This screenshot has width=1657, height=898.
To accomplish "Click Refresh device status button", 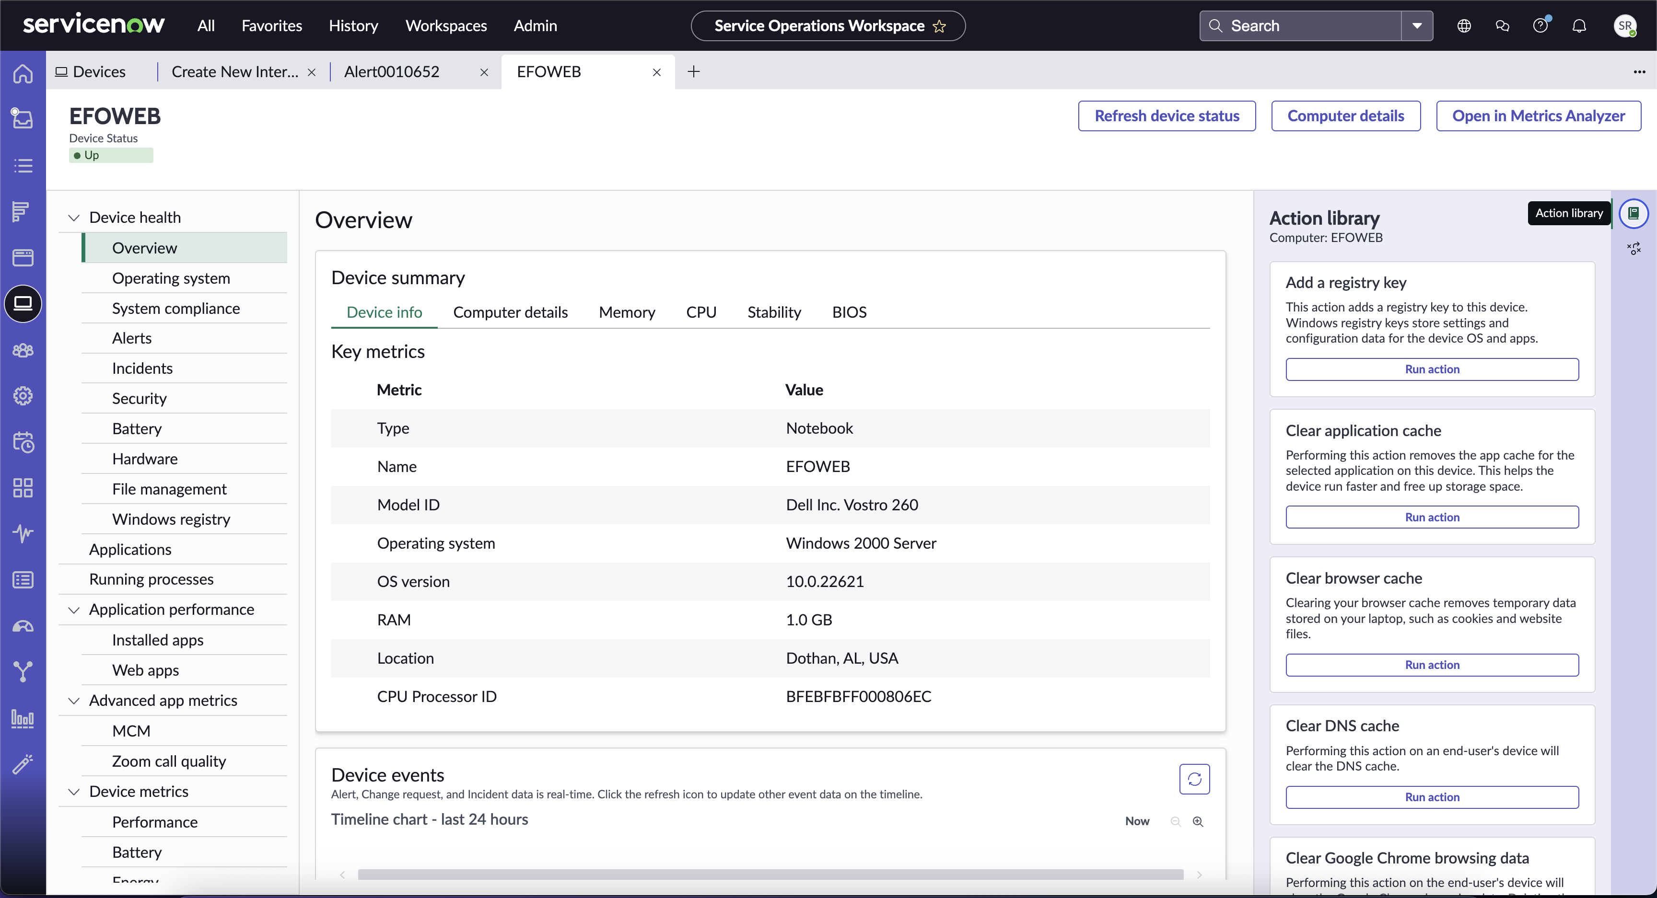I will click(x=1167, y=115).
